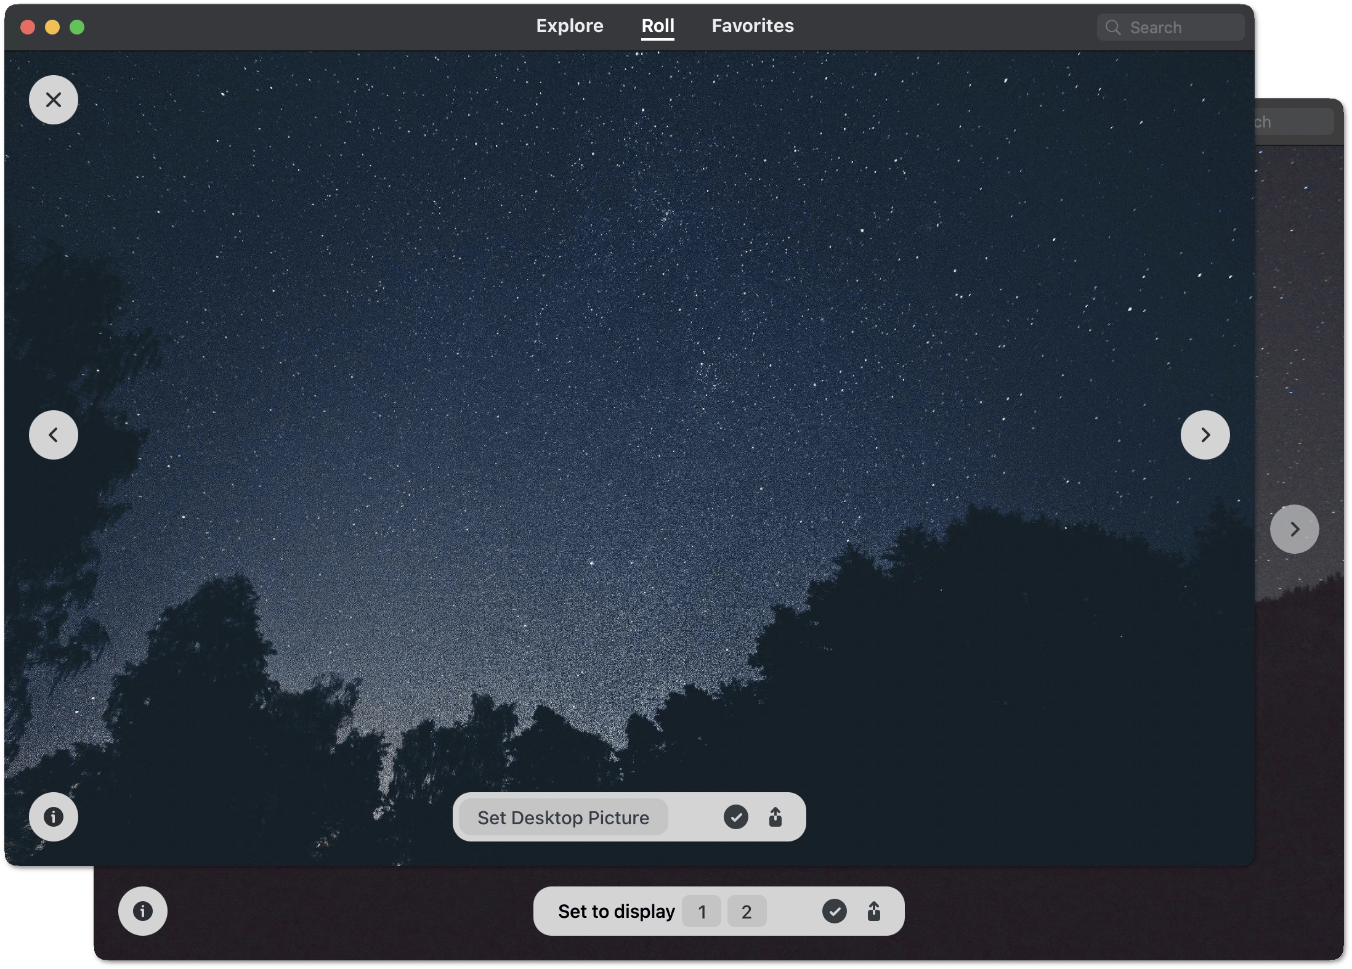This screenshot has width=1352, height=969.
Task: Switch to the Explore tab
Action: coord(569,26)
